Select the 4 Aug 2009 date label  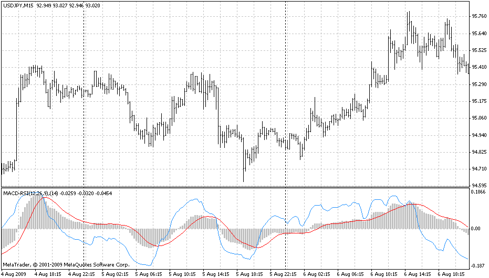[13, 274]
